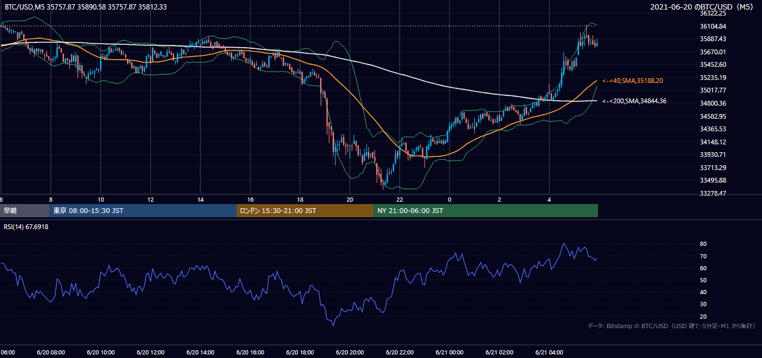Click the 6/20 22:00 date label

tap(399, 352)
